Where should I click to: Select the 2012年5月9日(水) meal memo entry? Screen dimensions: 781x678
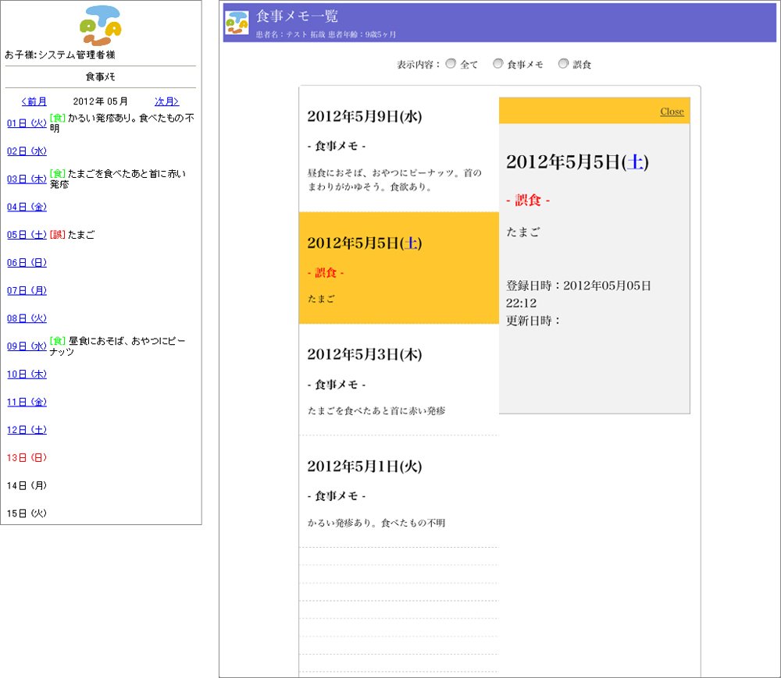click(399, 149)
